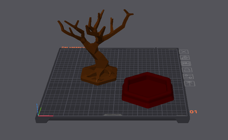Click the orange plate name label

tap(73, 47)
